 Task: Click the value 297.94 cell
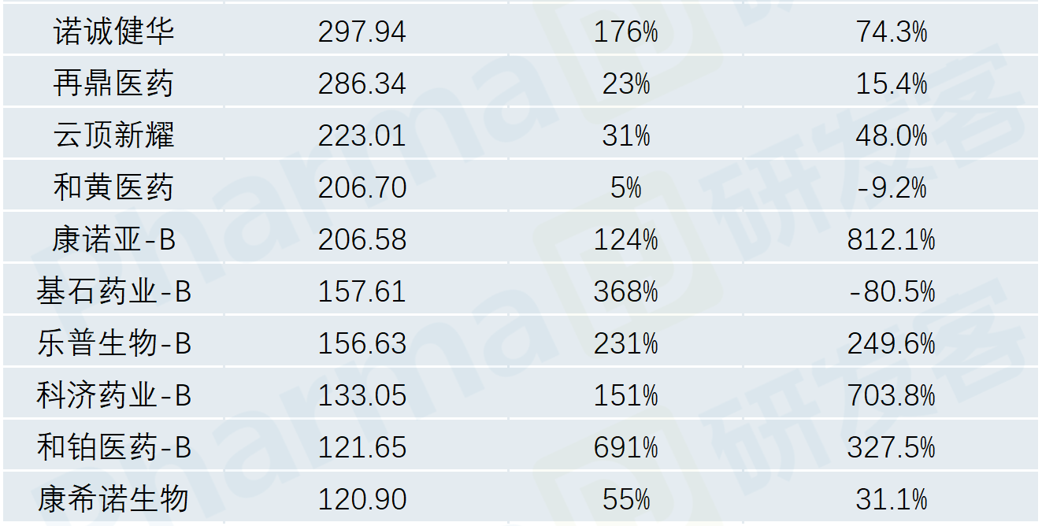[362, 31]
